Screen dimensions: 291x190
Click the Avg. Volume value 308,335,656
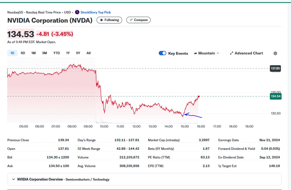pyautogui.click(x=129, y=166)
